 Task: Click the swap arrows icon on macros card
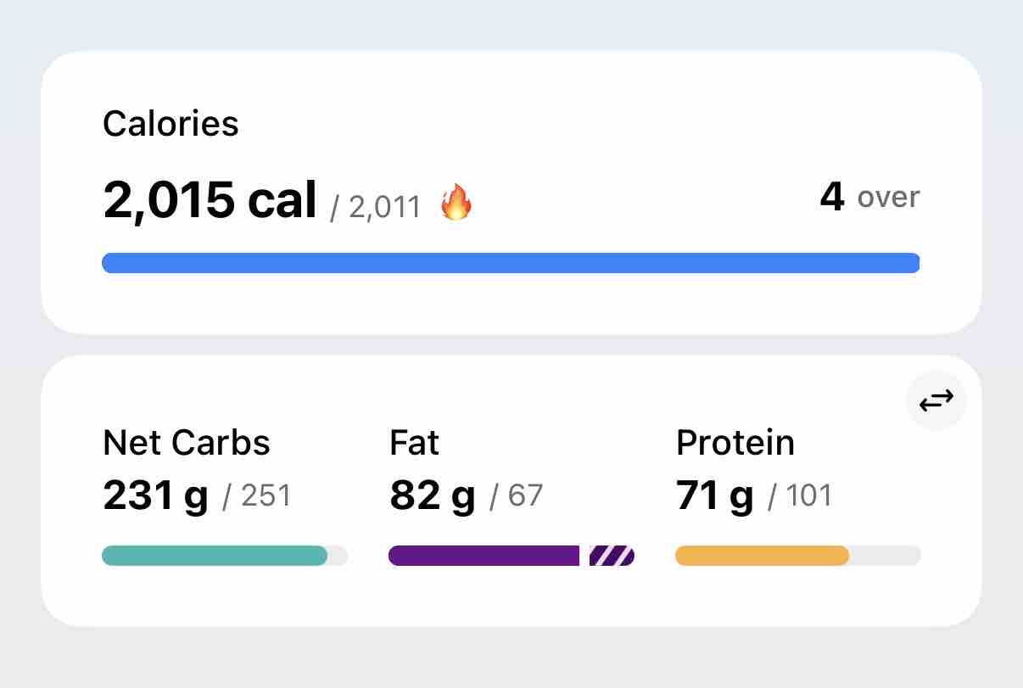[x=936, y=400]
